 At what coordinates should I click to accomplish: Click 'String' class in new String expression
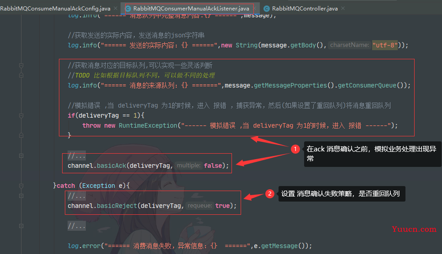pos(247,45)
